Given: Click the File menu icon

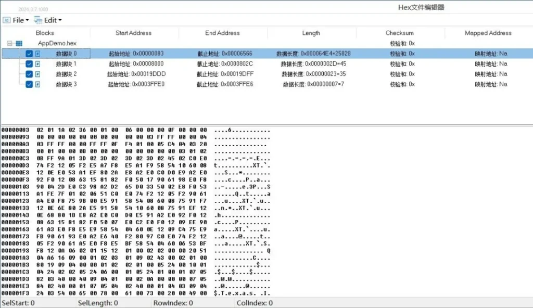Looking at the screenshot, I should tap(6, 20).
